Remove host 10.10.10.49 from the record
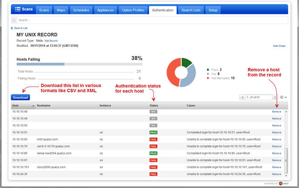Image resolution: width=299 pixels, height=188 pixels. 276,119
